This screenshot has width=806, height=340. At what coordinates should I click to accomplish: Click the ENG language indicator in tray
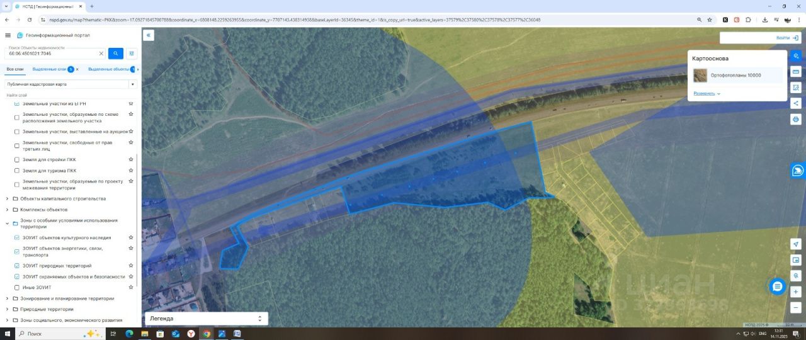pos(763,333)
